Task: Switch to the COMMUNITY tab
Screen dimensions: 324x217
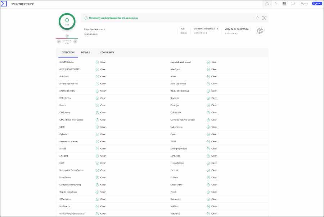Action: click(x=107, y=52)
